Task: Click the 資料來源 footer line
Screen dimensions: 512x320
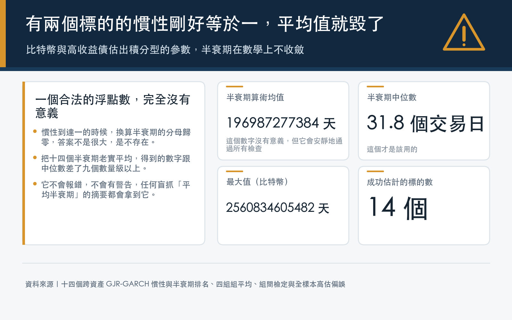Action: [x=185, y=284]
